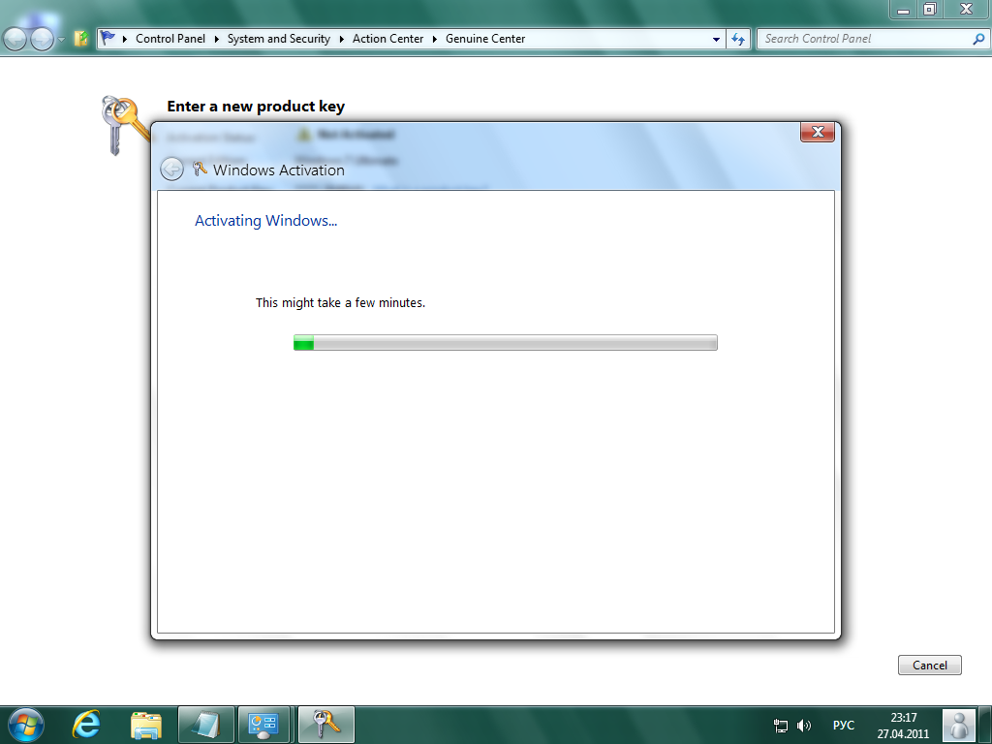
Task: Click the Windows Activation back arrow
Action: point(171,169)
